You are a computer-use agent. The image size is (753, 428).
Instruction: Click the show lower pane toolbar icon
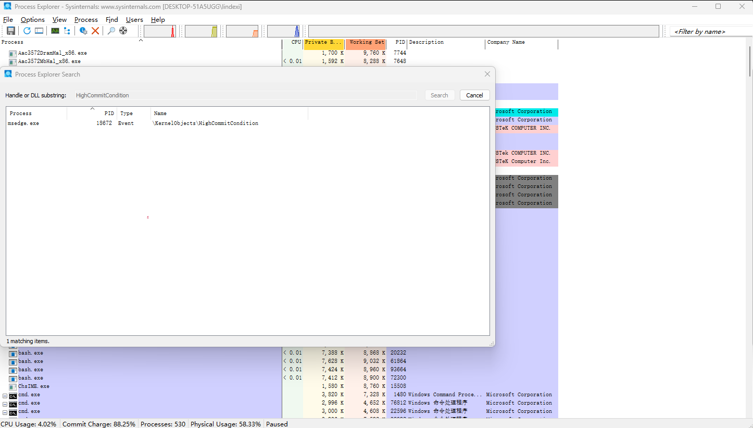coord(39,31)
